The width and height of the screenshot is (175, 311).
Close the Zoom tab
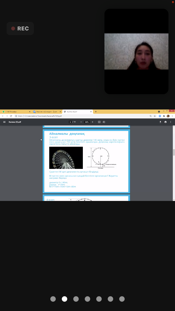(x=60, y=112)
